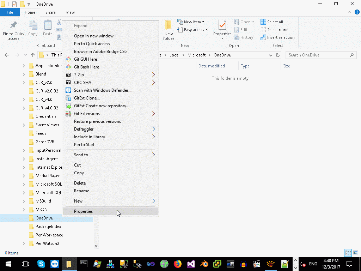Screen dimensions: 361x271
Task: Choose Git GUI Here in context menu
Action: [110, 59]
